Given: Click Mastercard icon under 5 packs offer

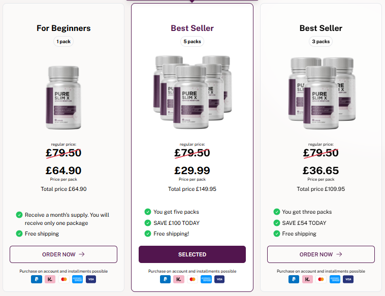Looking at the screenshot, I should tap(192, 279).
